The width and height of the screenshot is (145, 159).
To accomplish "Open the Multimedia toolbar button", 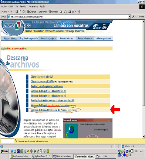I will (x=53, y=12).
